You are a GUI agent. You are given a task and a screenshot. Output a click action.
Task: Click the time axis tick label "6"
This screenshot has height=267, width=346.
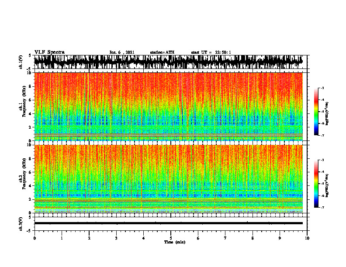click(198, 238)
